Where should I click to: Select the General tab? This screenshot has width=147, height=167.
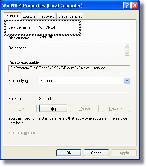point(12,16)
